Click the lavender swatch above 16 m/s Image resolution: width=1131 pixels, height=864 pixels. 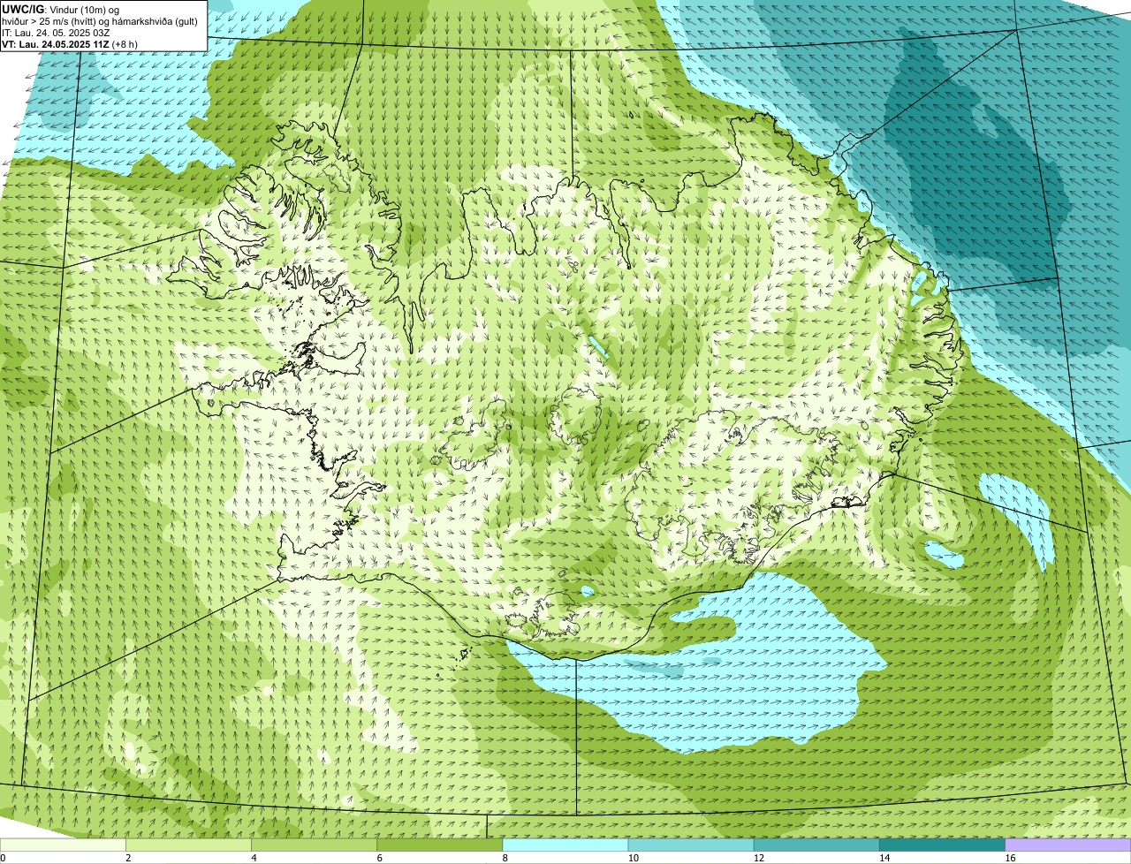point(1067,845)
